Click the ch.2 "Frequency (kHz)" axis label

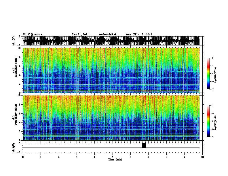click(x=16, y=114)
